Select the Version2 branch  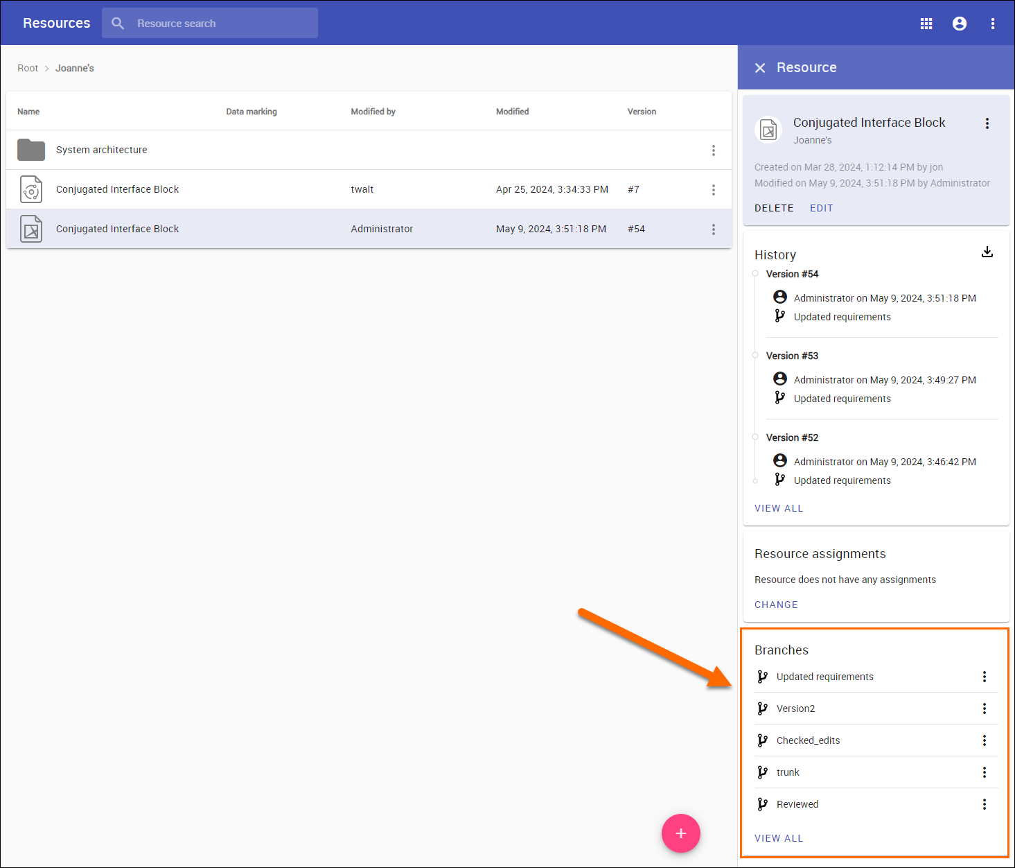click(795, 709)
